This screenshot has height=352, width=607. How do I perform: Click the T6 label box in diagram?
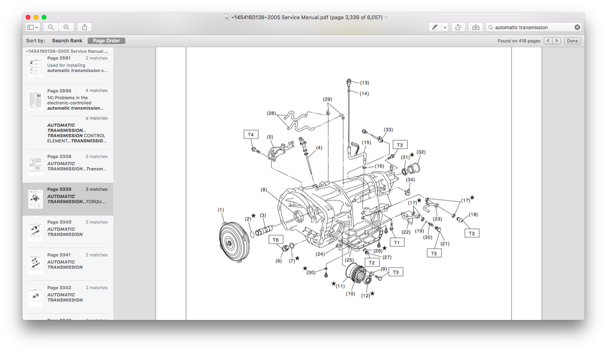pyautogui.click(x=276, y=240)
